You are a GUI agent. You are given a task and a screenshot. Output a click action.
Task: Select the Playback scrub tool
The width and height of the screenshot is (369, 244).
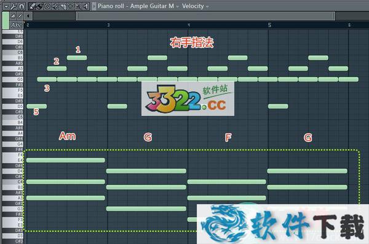tap(85, 6)
